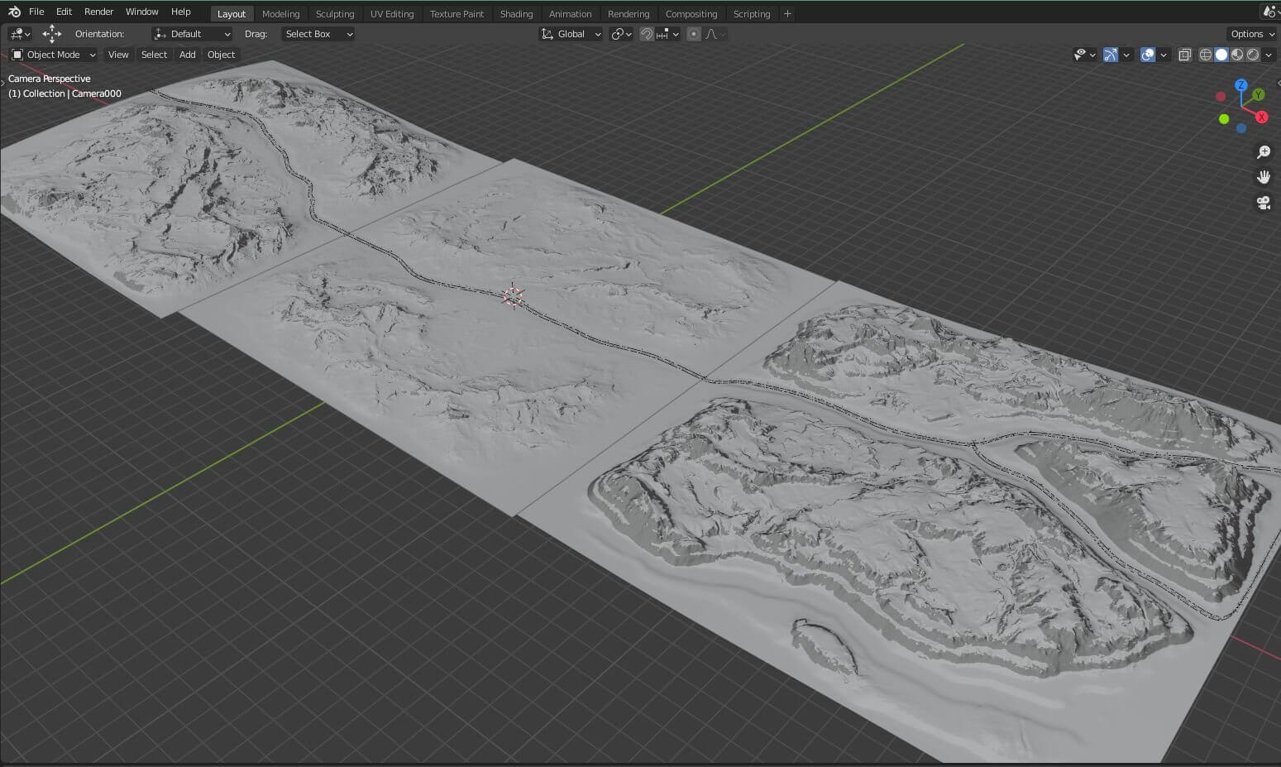The width and height of the screenshot is (1281, 767).
Task: Click the move tool cross-arrows icon
Action: click(x=52, y=34)
